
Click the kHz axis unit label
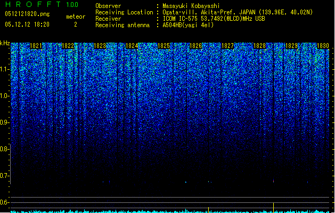coord(5,43)
